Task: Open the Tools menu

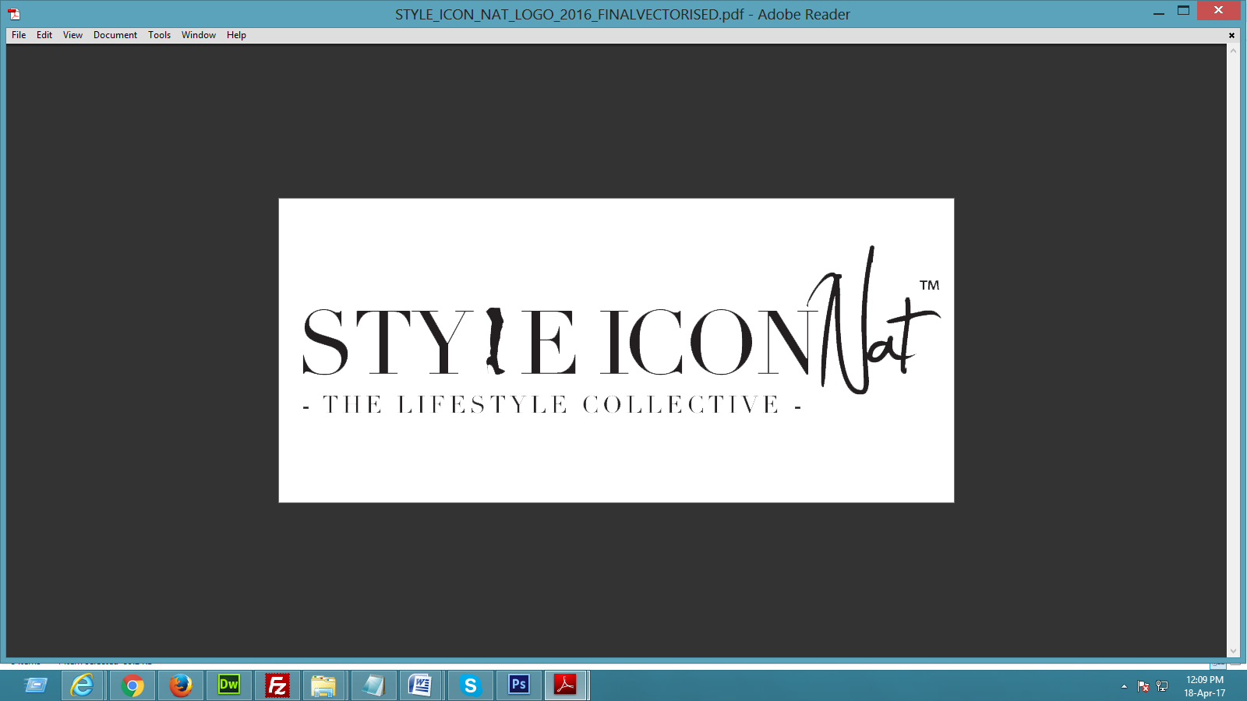Action: (x=159, y=35)
